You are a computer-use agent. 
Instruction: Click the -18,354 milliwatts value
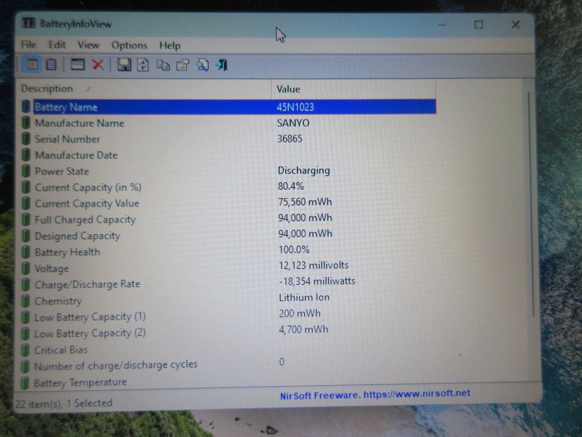[317, 281]
